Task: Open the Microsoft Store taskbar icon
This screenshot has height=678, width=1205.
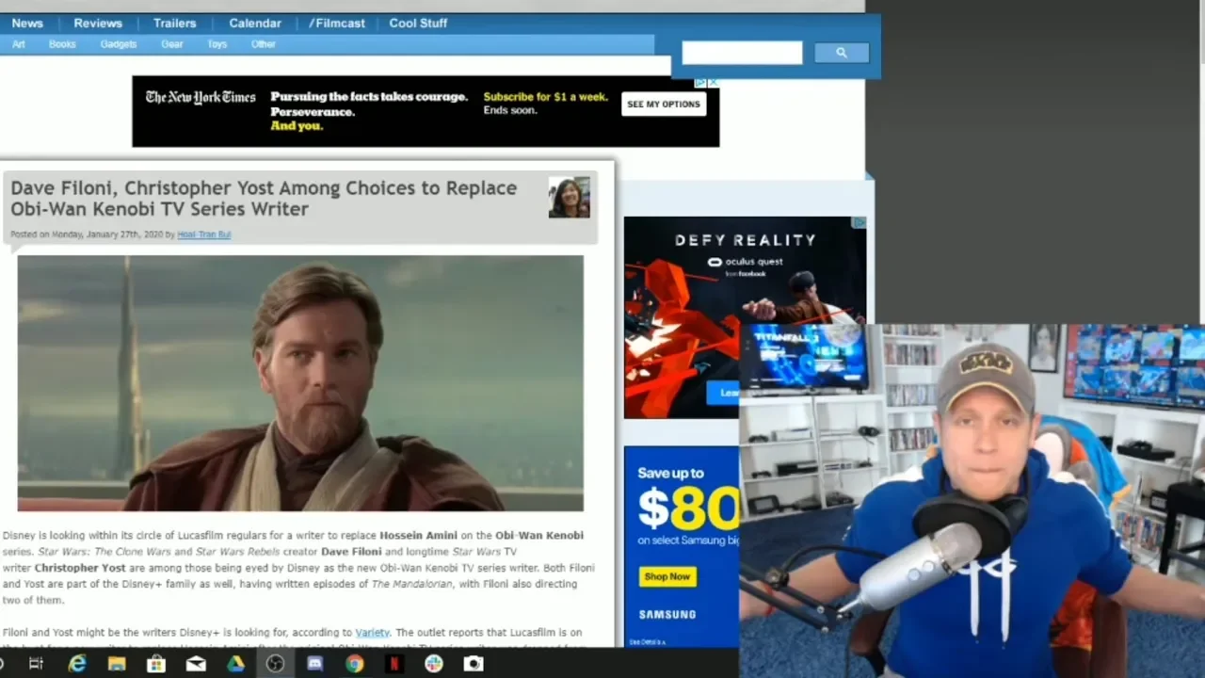Action: [x=156, y=664]
